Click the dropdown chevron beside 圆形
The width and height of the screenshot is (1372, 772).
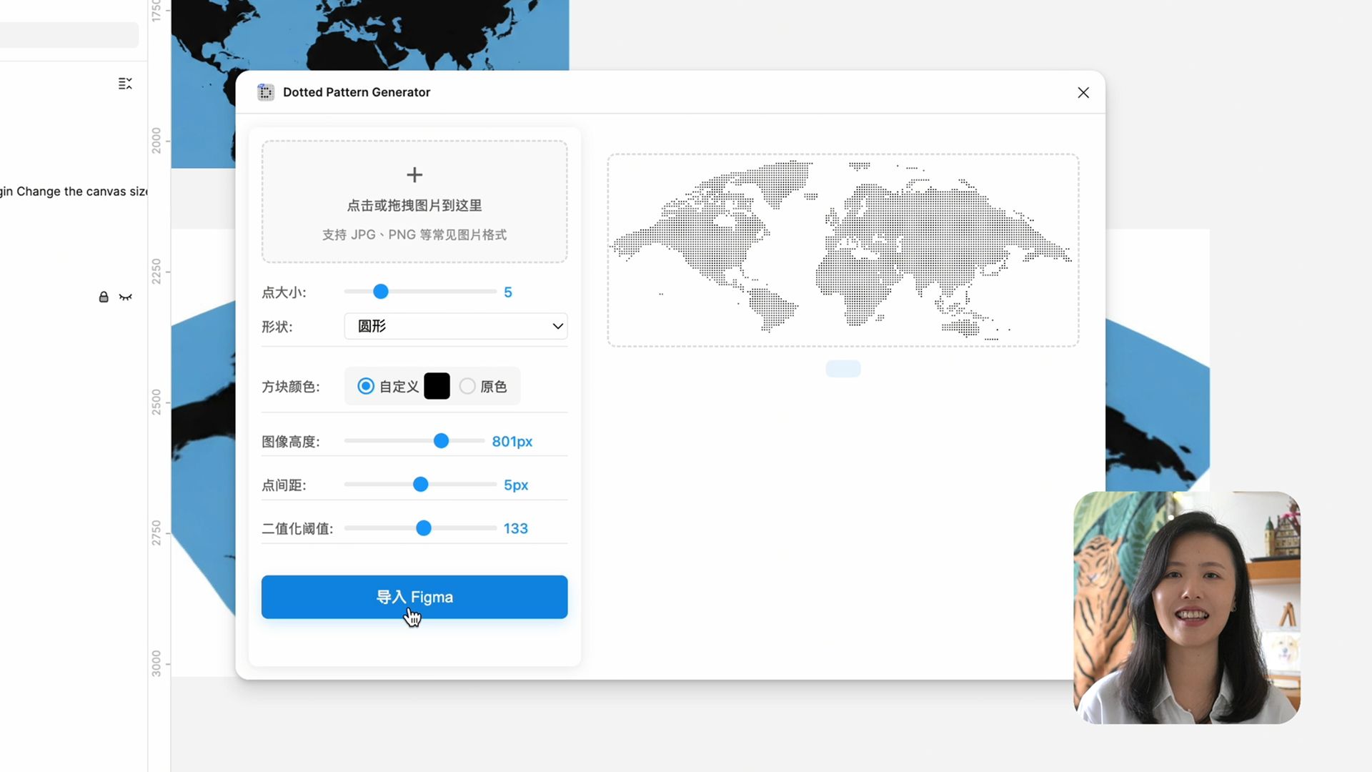coord(557,326)
